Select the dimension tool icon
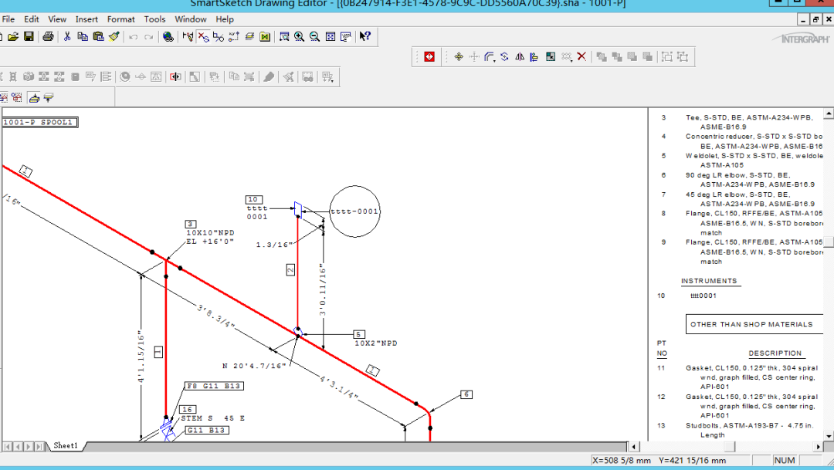The height and width of the screenshot is (470, 834). tap(188, 36)
